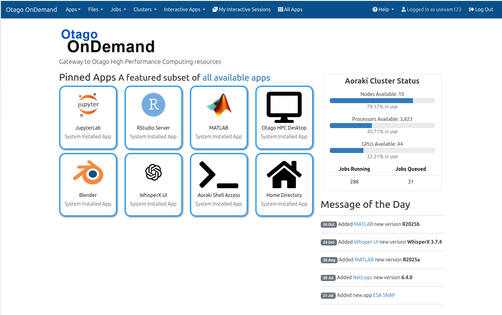The height and width of the screenshot is (315, 502).
Task: Click the GPUs Available usage bar
Action: click(382, 150)
